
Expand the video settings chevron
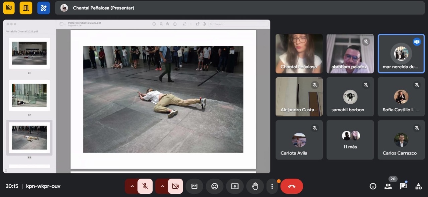point(163,186)
